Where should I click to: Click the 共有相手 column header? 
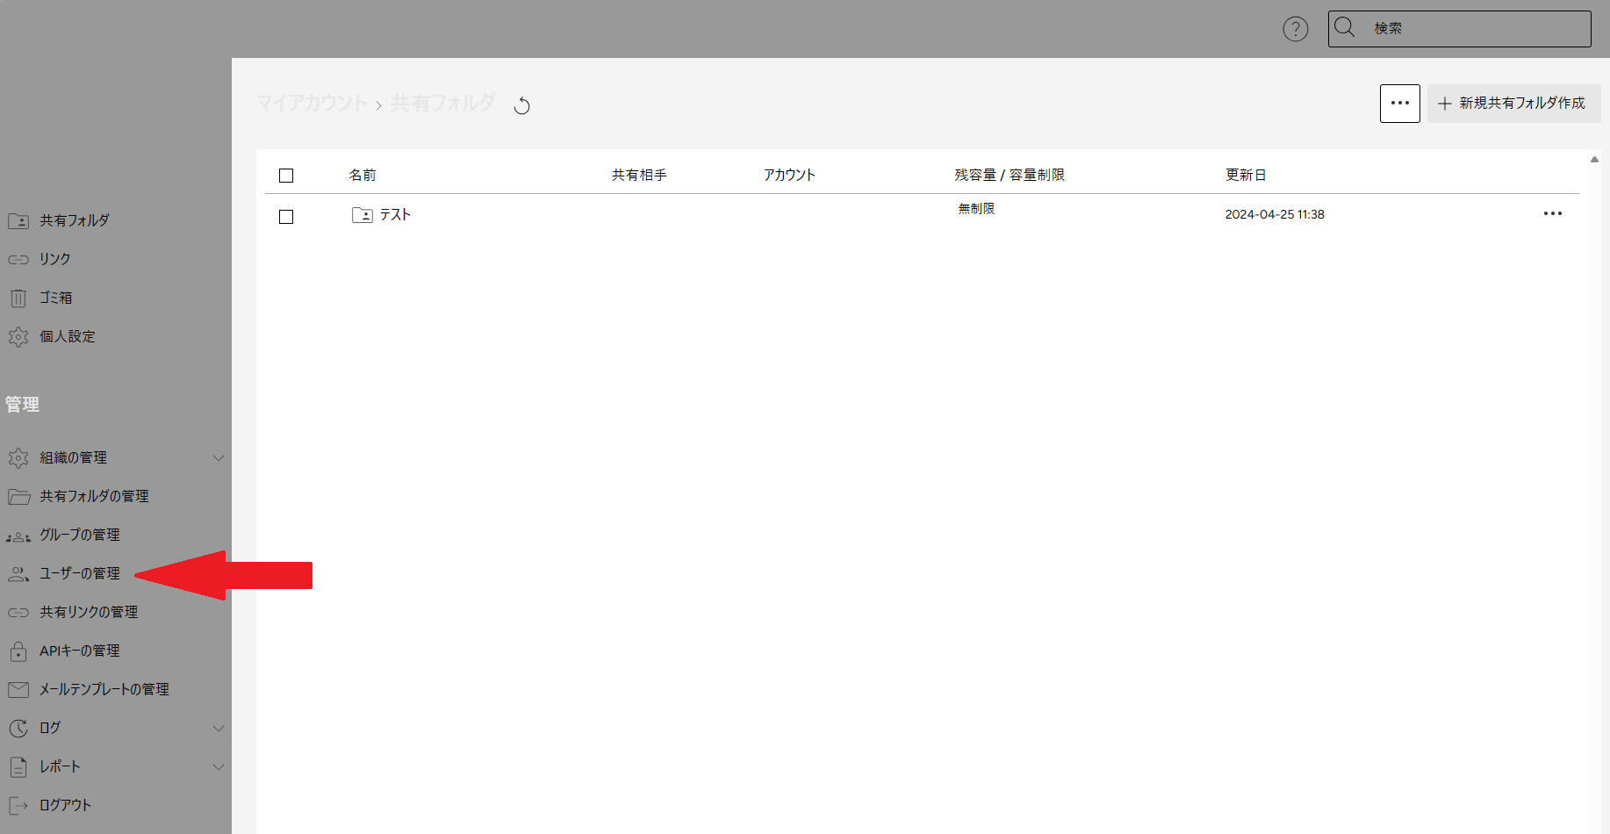pos(639,176)
